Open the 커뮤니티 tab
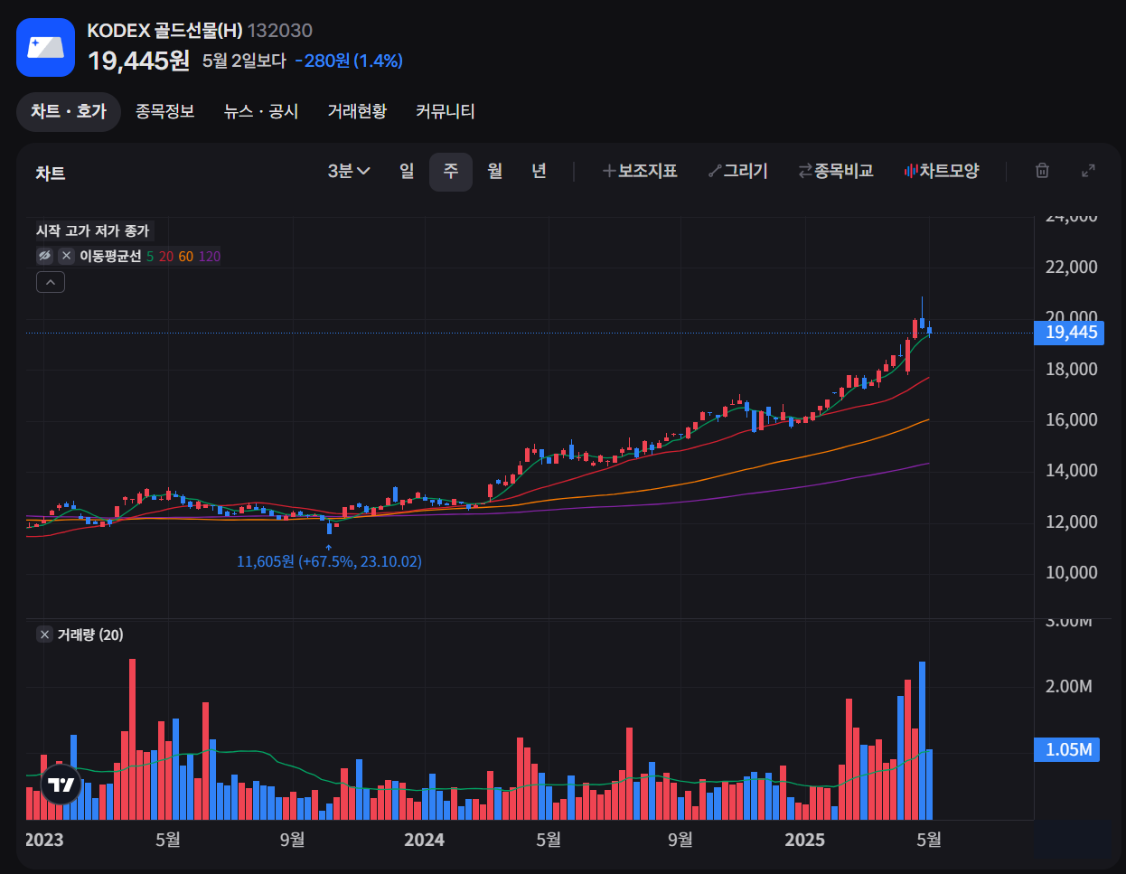The width and height of the screenshot is (1126, 874). click(446, 111)
